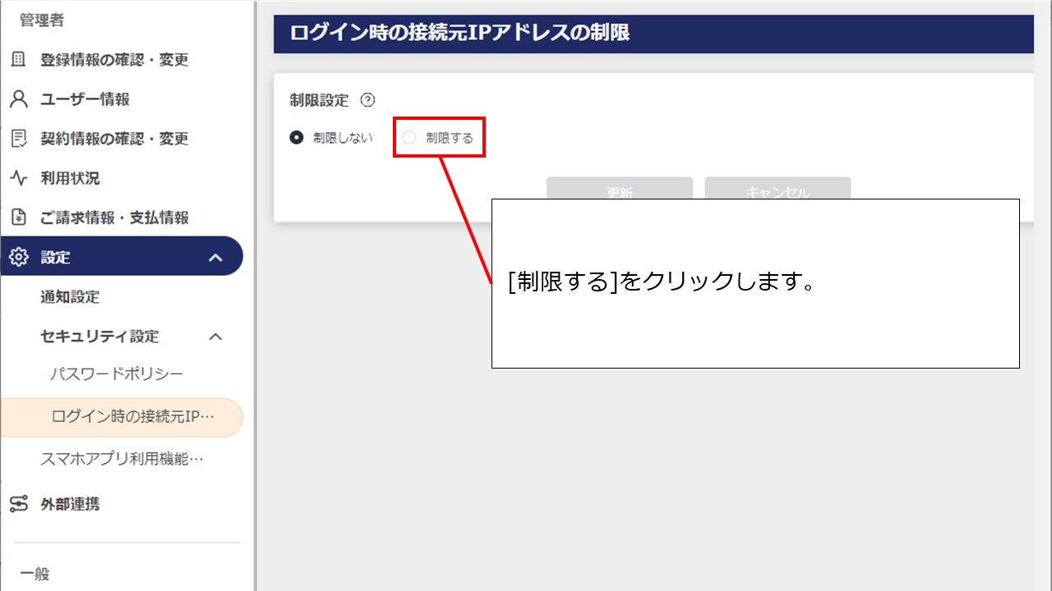Click the ログイン時の接続元IPアドレスの制限 page title
This screenshot has width=1052, height=591.
459,34
